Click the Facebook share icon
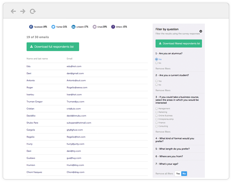Image resolution: width=232 pixels, height=184 pixels. [x=31, y=27]
